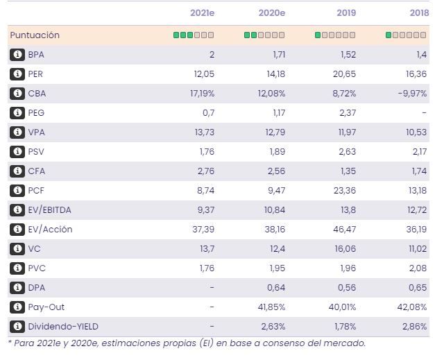Select the 2021e column header
This screenshot has width=435, height=360.
[202, 13]
